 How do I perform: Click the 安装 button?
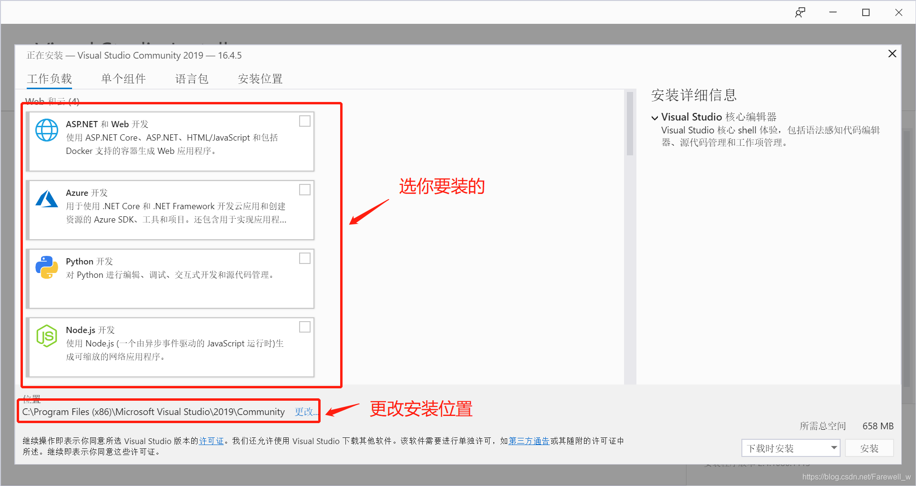click(869, 448)
